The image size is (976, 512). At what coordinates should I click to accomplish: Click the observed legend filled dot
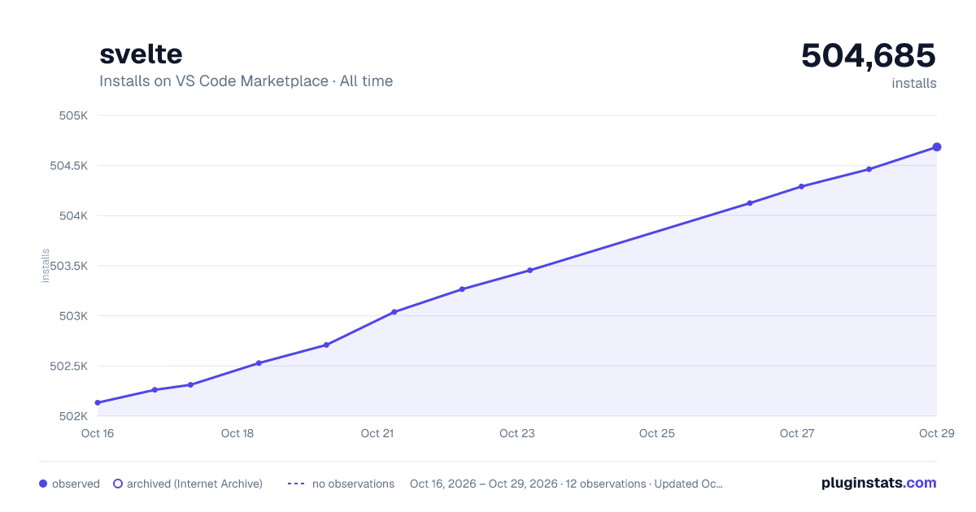(x=43, y=484)
